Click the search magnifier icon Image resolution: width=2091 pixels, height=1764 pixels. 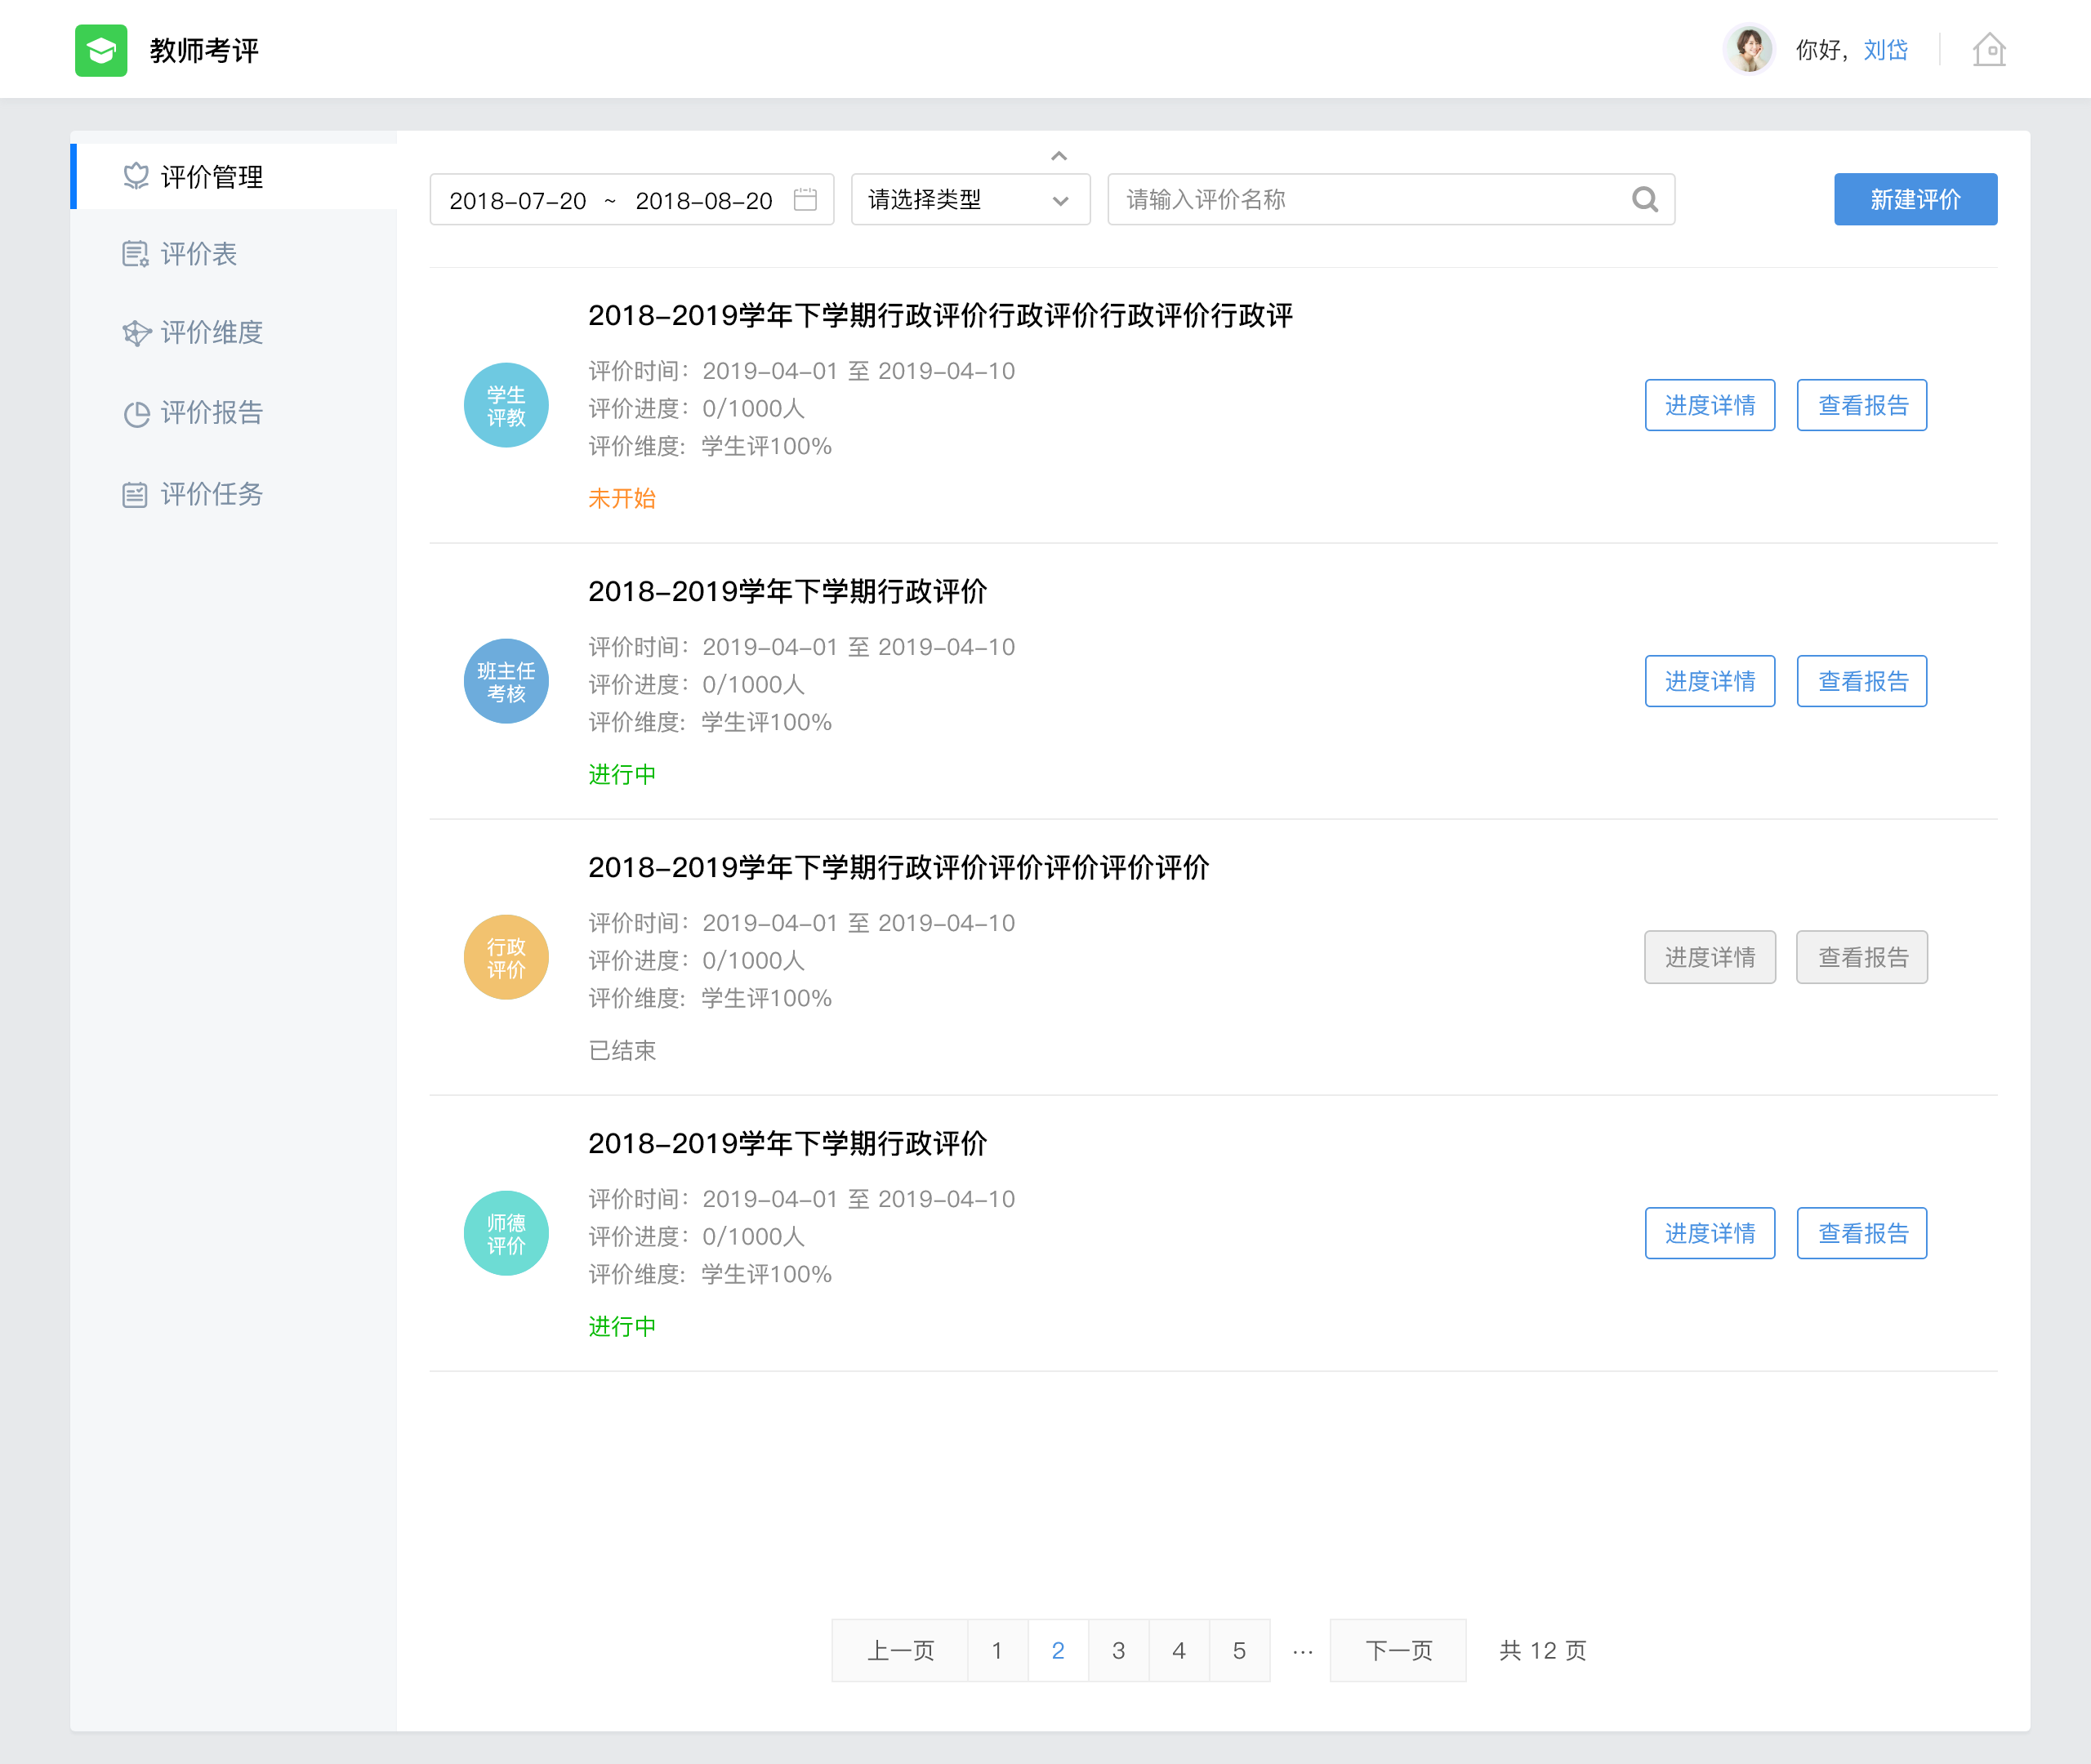(1644, 199)
